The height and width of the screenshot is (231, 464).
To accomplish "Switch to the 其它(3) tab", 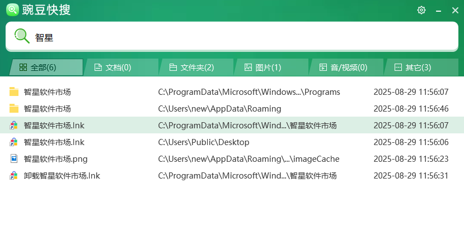I will [x=421, y=68].
